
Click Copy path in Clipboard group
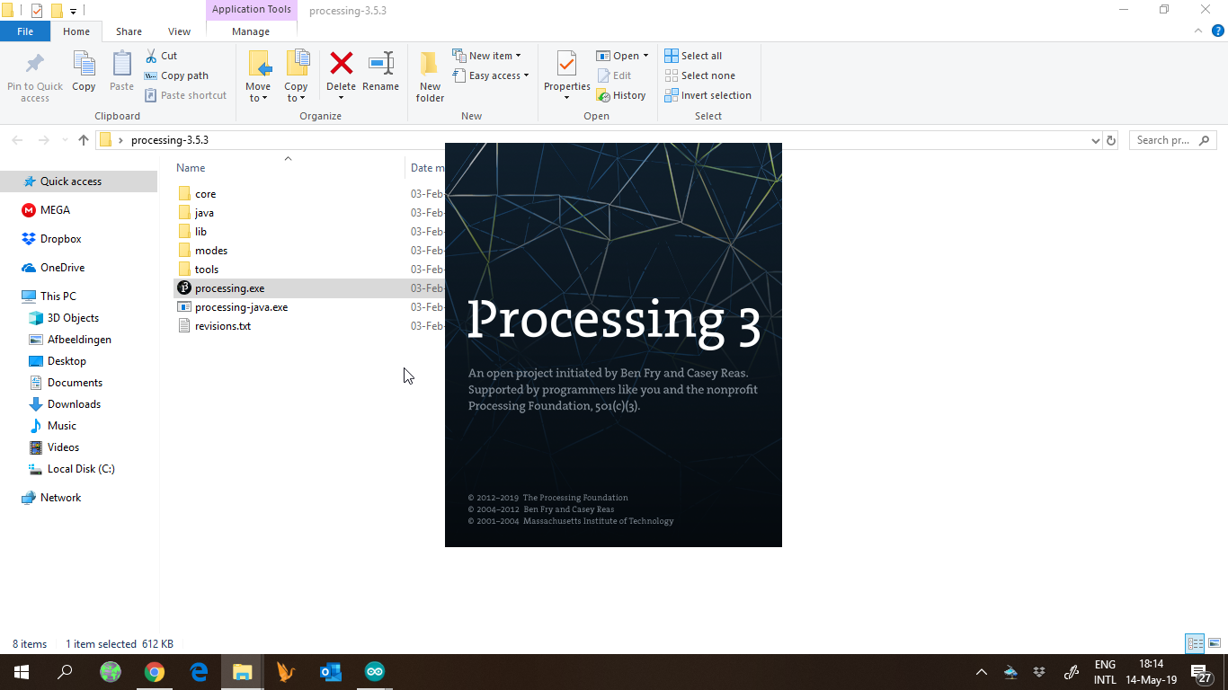(176, 75)
